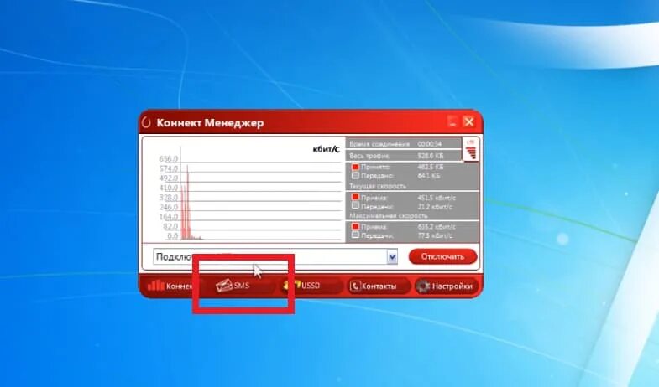The image size is (659, 387).
Task: Open the Контакты tab
Action: [379, 286]
